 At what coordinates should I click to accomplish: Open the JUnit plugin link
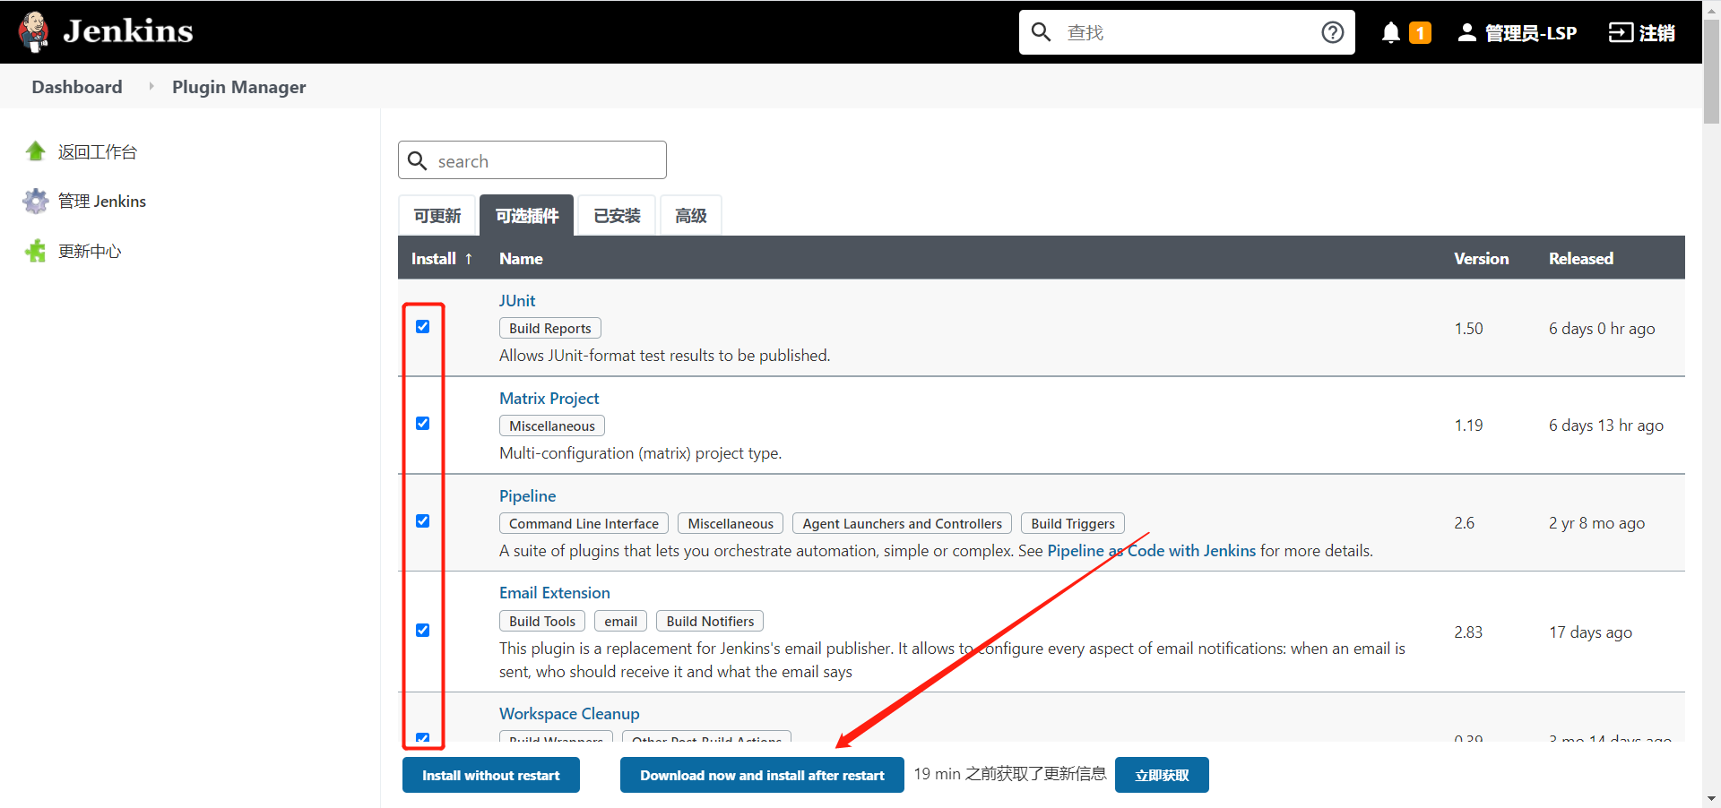pos(517,301)
